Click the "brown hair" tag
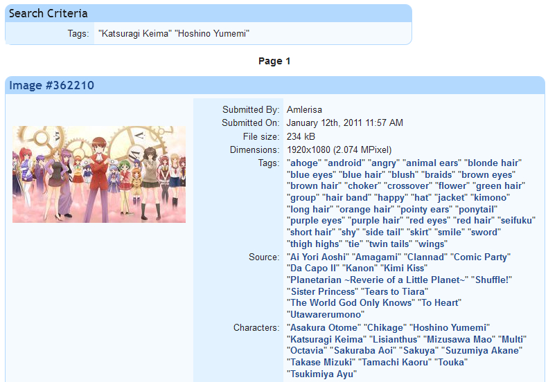This screenshot has width=557, height=382. [x=315, y=186]
